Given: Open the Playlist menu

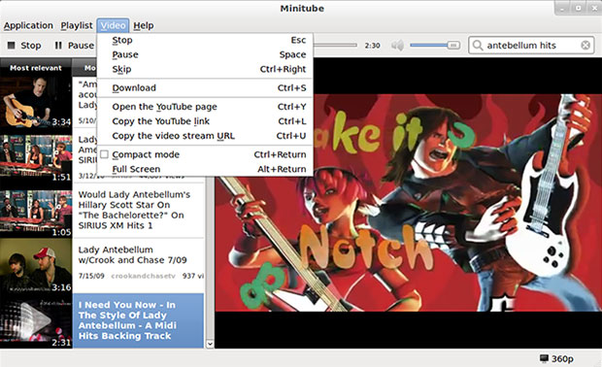Looking at the screenshot, I should (77, 25).
